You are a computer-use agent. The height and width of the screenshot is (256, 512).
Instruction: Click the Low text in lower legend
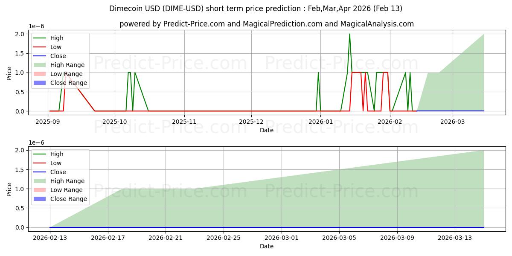pyautogui.click(x=56, y=163)
